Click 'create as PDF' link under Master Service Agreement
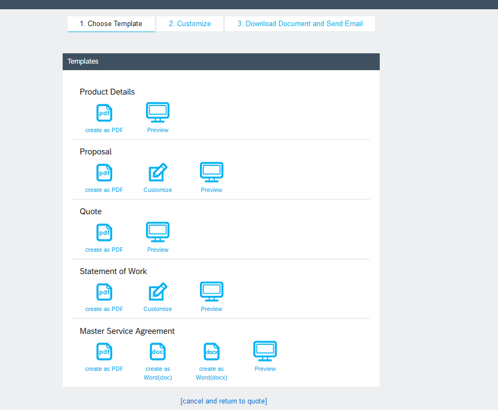Image resolution: width=498 pixels, height=410 pixels. 104,369
